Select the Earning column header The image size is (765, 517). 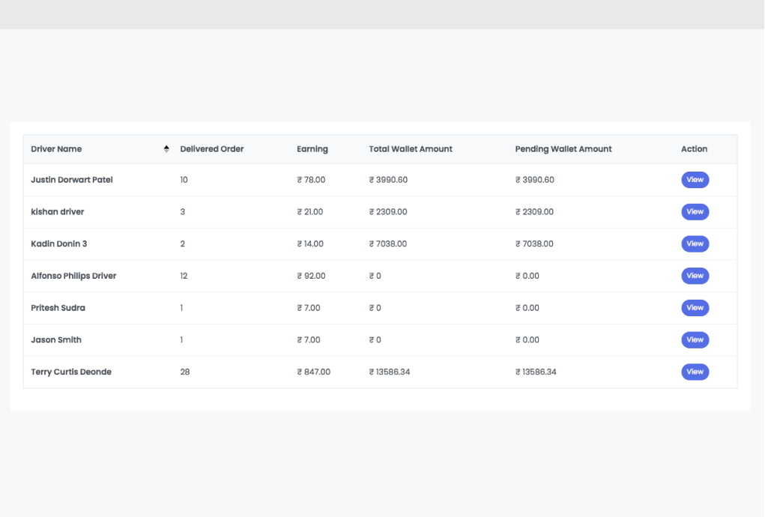click(x=312, y=149)
